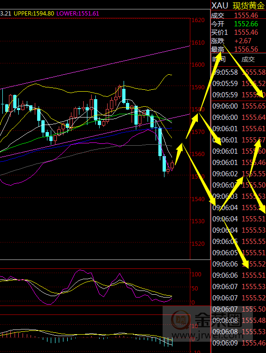Click the 1600 price axis label
This screenshot has width=266, height=353.
pos(198,64)
